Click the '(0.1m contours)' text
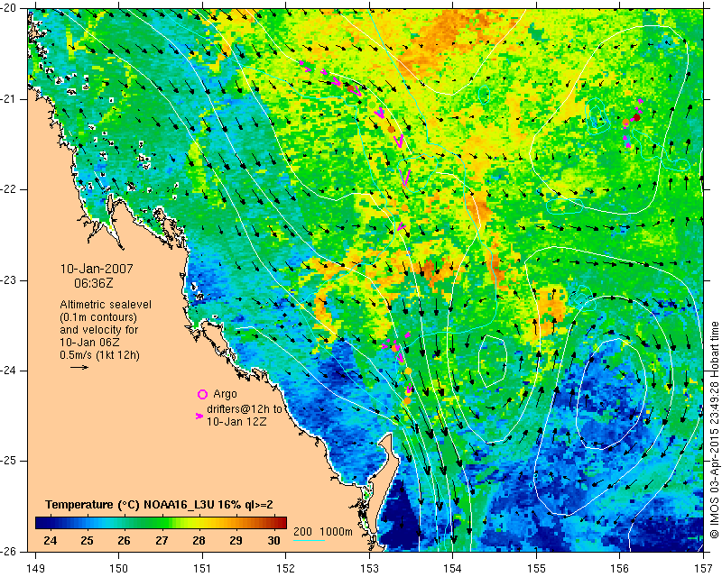The width and height of the screenshot is (722, 577). (98, 317)
